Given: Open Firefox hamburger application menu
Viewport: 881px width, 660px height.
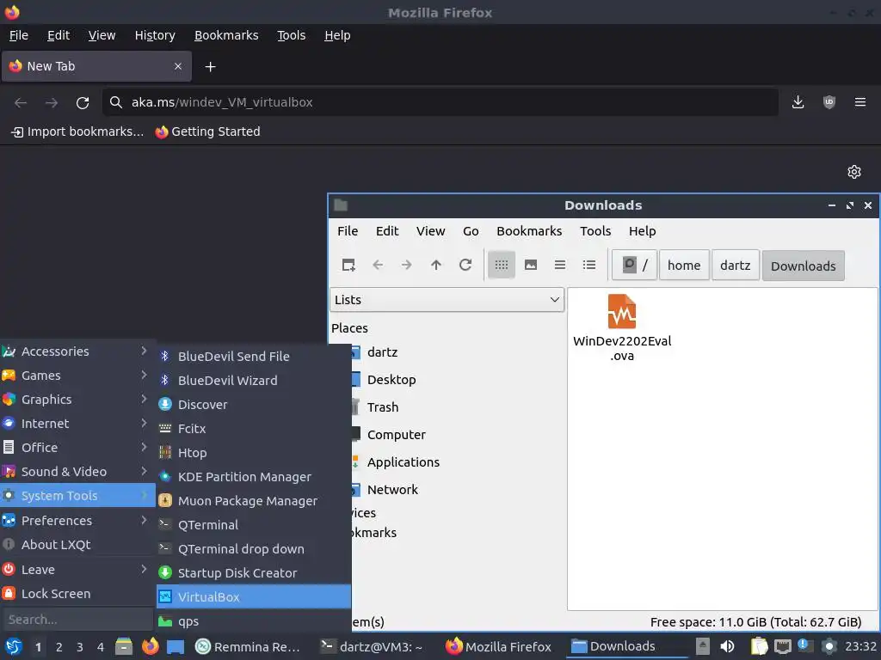Looking at the screenshot, I should (x=859, y=102).
